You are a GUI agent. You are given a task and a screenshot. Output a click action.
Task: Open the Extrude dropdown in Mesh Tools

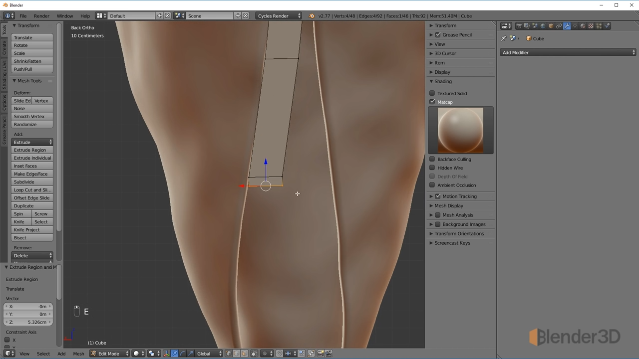click(32, 142)
